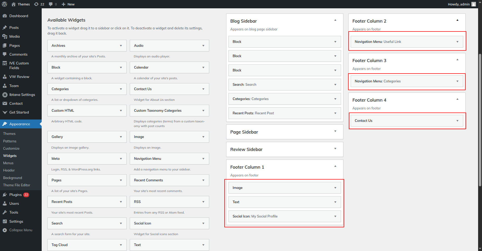
Task: Expand the Page Sidebar section
Action: point(335,131)
